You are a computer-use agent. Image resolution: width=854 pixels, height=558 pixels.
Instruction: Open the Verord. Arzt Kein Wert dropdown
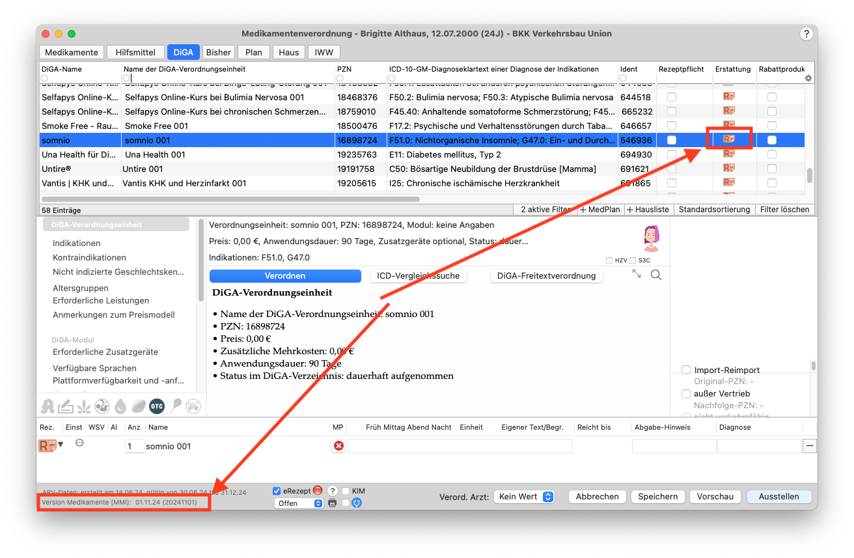[524, 497]
